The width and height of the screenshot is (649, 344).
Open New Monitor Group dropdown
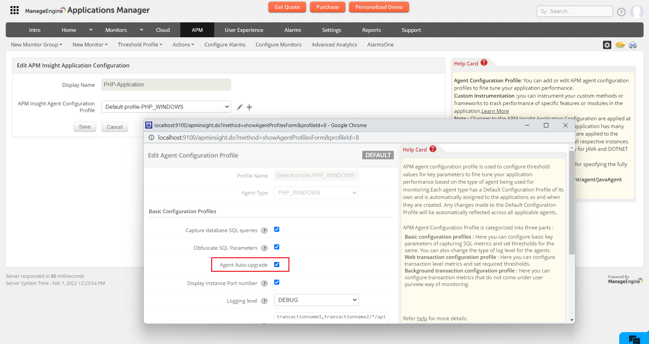pyautogui.click(x=37, y=45)
